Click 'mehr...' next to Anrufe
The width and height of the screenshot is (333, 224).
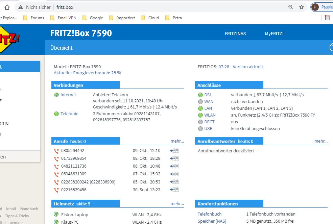coord(177,141)
